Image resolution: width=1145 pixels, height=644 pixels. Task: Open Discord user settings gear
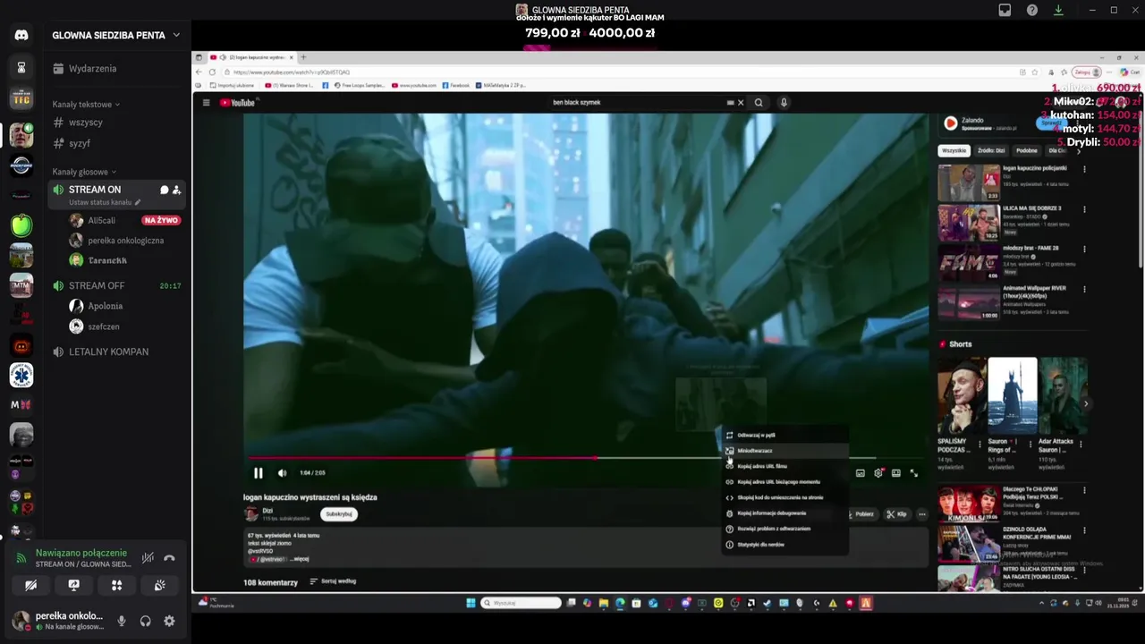point(169,621)
